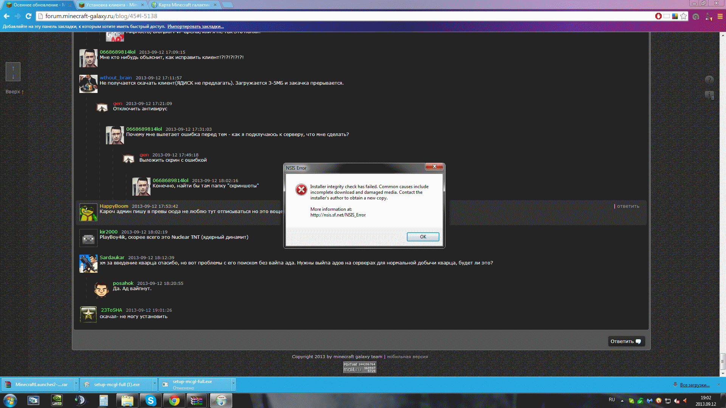Click Sardaukar's avatar image
This screenshot has height=408, width=726.
[88, 263]
